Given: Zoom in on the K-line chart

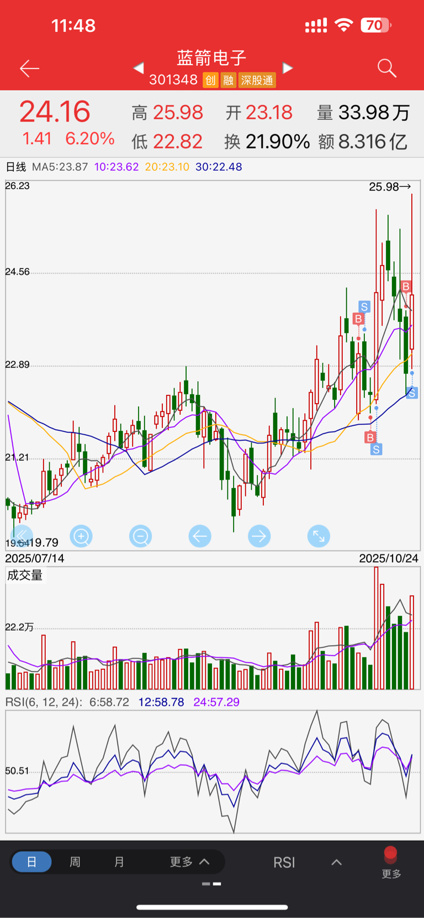Looking at the screenshot, I should tap(81, 536).
